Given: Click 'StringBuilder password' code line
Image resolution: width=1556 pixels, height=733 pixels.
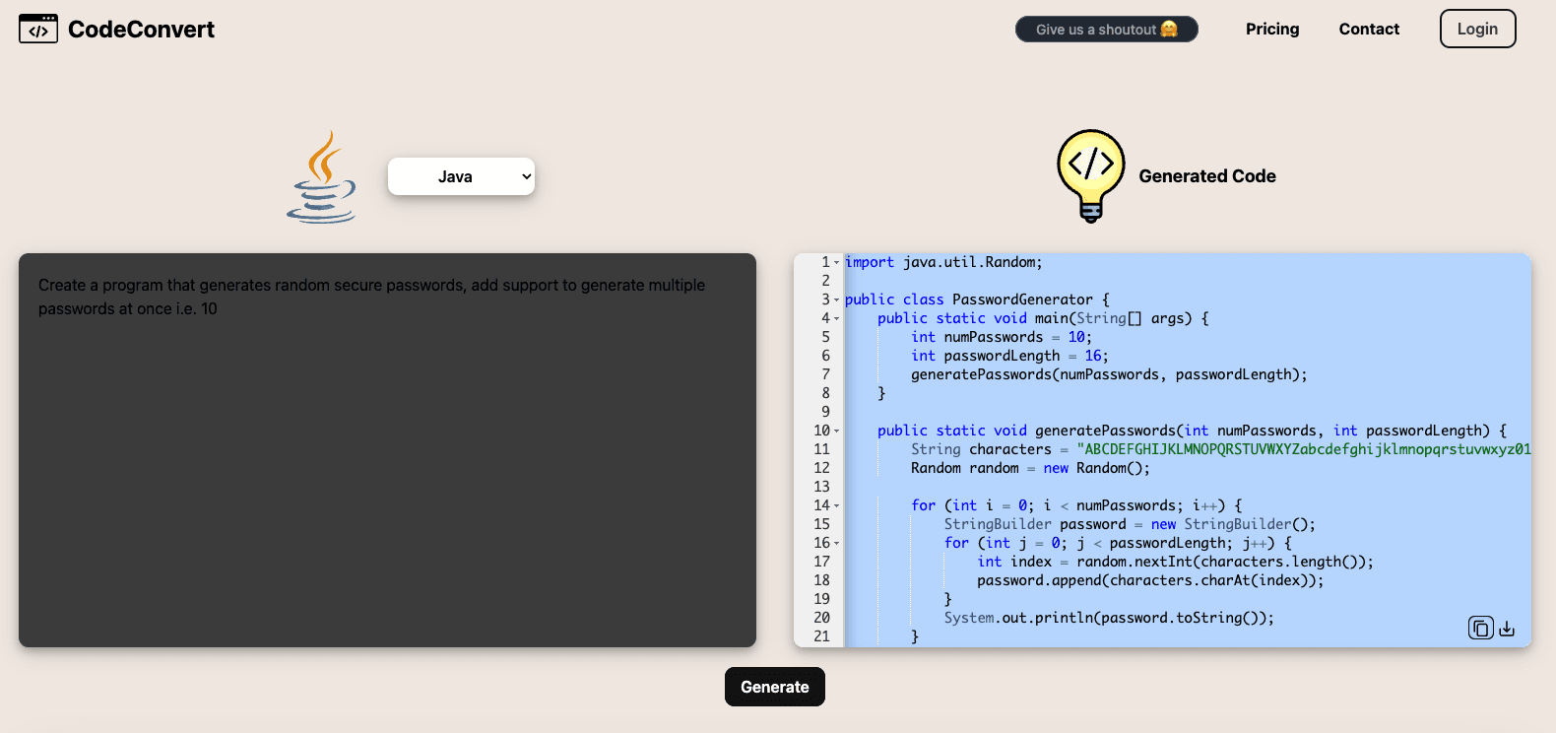Looking at the screenshot, I should [1130, 524].
